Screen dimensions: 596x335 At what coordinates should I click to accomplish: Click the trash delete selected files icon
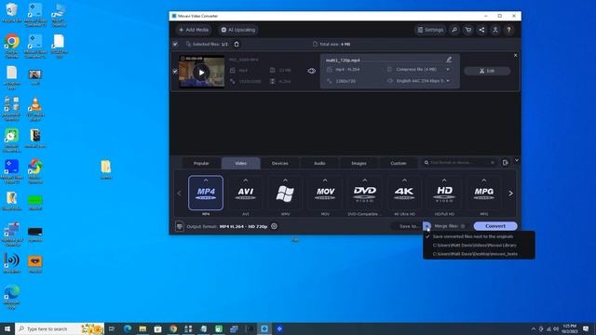237,44
